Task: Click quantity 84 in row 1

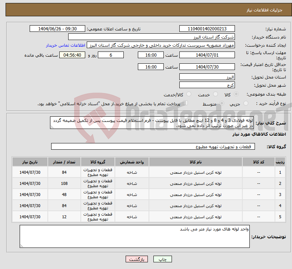Action: click(64, 172)
